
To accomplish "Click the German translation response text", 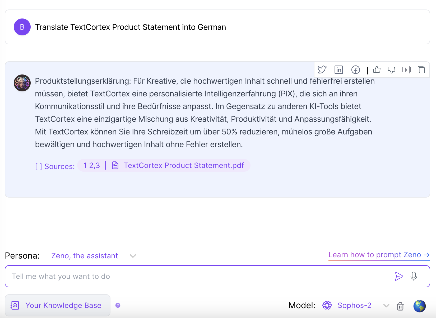I will (x=205, y=113).
